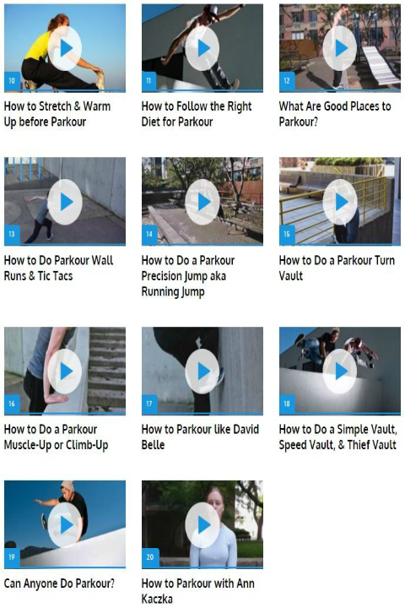The width and height of the screenshot is (405, 608).
Task: Play the Precision Jump video
Action: pos(202,202)
